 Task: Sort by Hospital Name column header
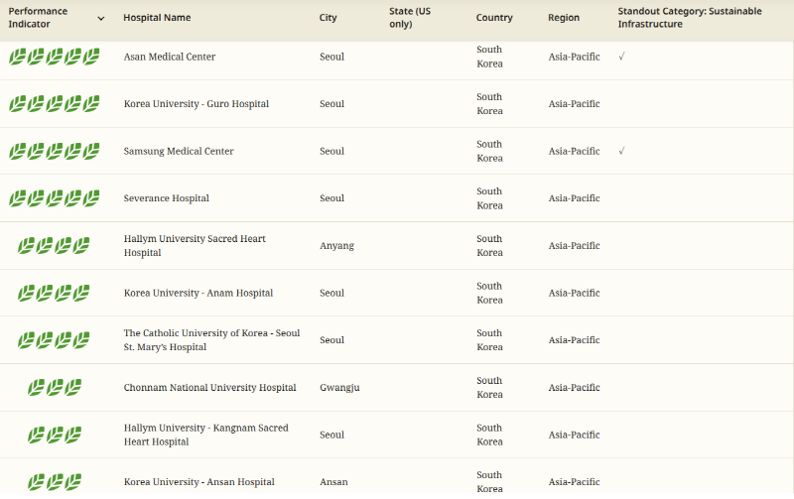pos(157,18)
